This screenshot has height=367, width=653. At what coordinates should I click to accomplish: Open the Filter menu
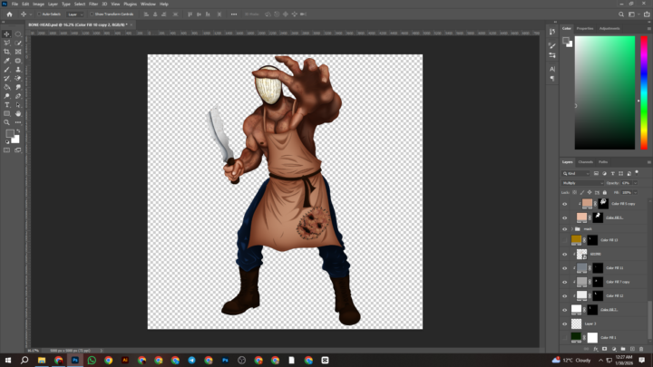click(93, 4)
